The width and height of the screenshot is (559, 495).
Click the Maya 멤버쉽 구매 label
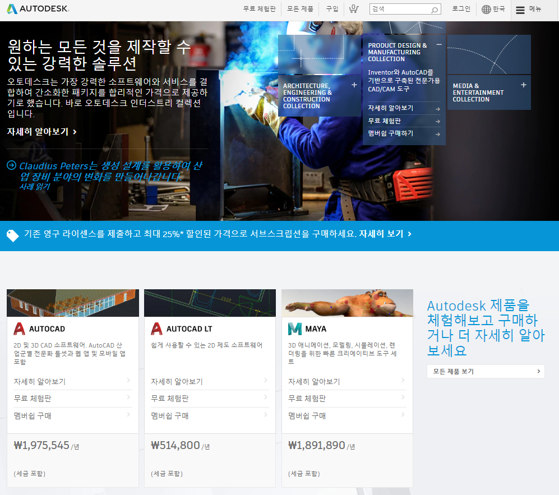(x=307, y=416)
